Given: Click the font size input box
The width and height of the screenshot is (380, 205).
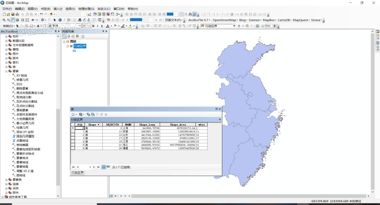Looking at the screenshot, I should pos(84,26).
